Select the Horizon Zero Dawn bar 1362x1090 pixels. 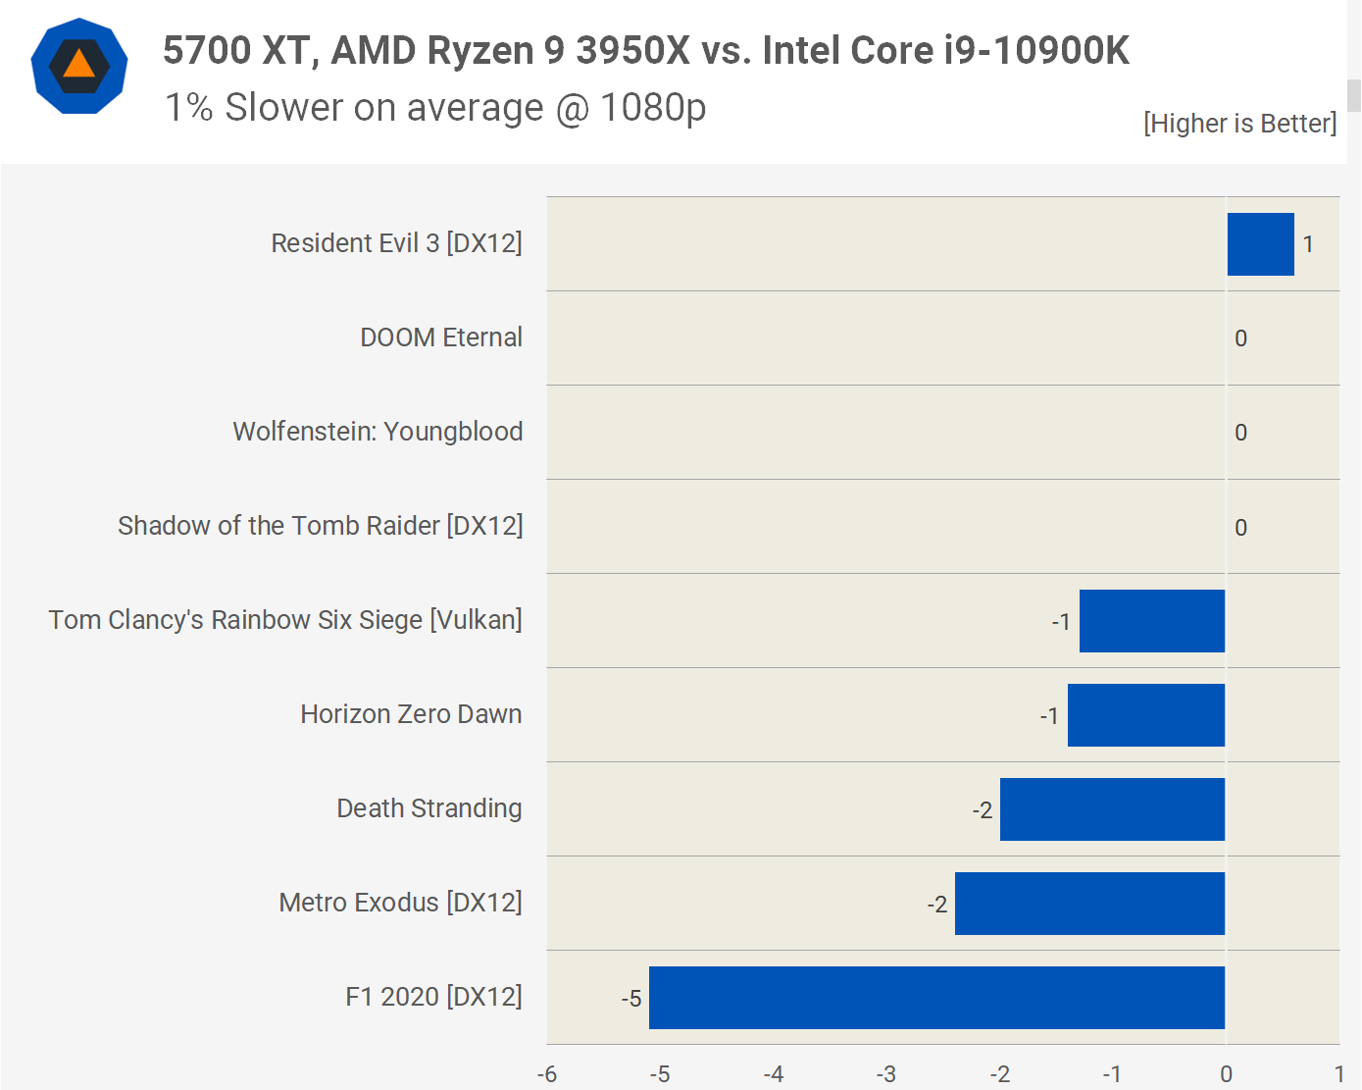[1145, 715]
